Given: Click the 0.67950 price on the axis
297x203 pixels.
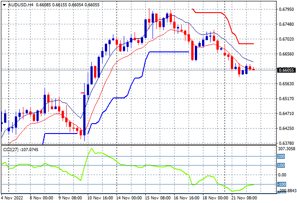Looking at the screenshot, I should [x=287, y=9].
